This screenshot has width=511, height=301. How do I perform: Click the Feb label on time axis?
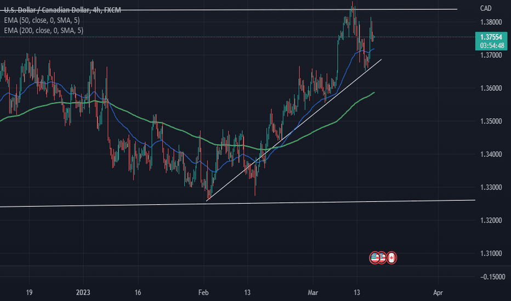tap(203, 293)
